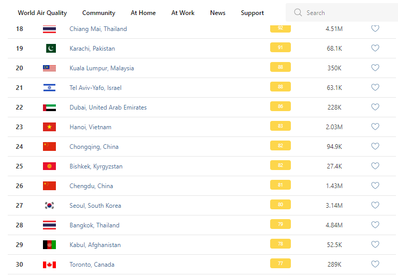Click Chengdu's yellow AQI badge 81
398x277 pixels.
tap(280, 186)
